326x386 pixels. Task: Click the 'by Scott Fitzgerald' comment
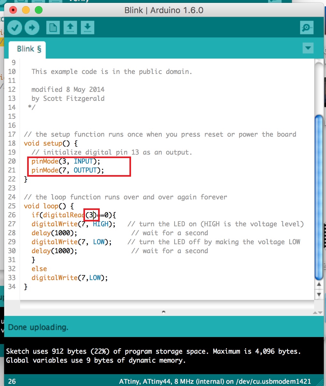(x=68, y=99)
